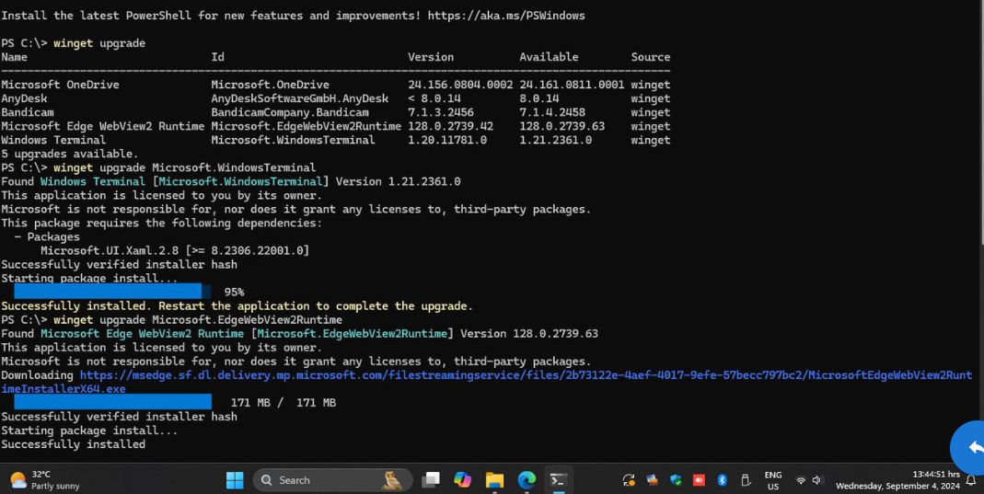Click the 'Source' column header
The image size is (984, 494).
pos(651,57)
